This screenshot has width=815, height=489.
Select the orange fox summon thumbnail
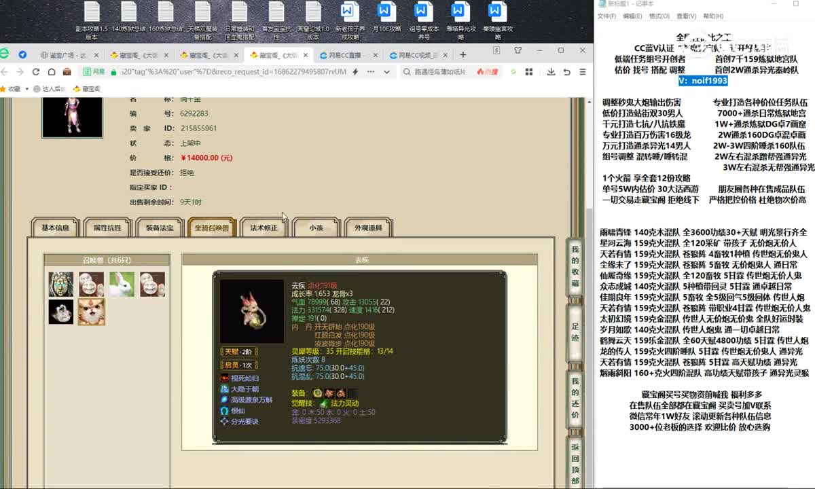[x=91, y=312]
